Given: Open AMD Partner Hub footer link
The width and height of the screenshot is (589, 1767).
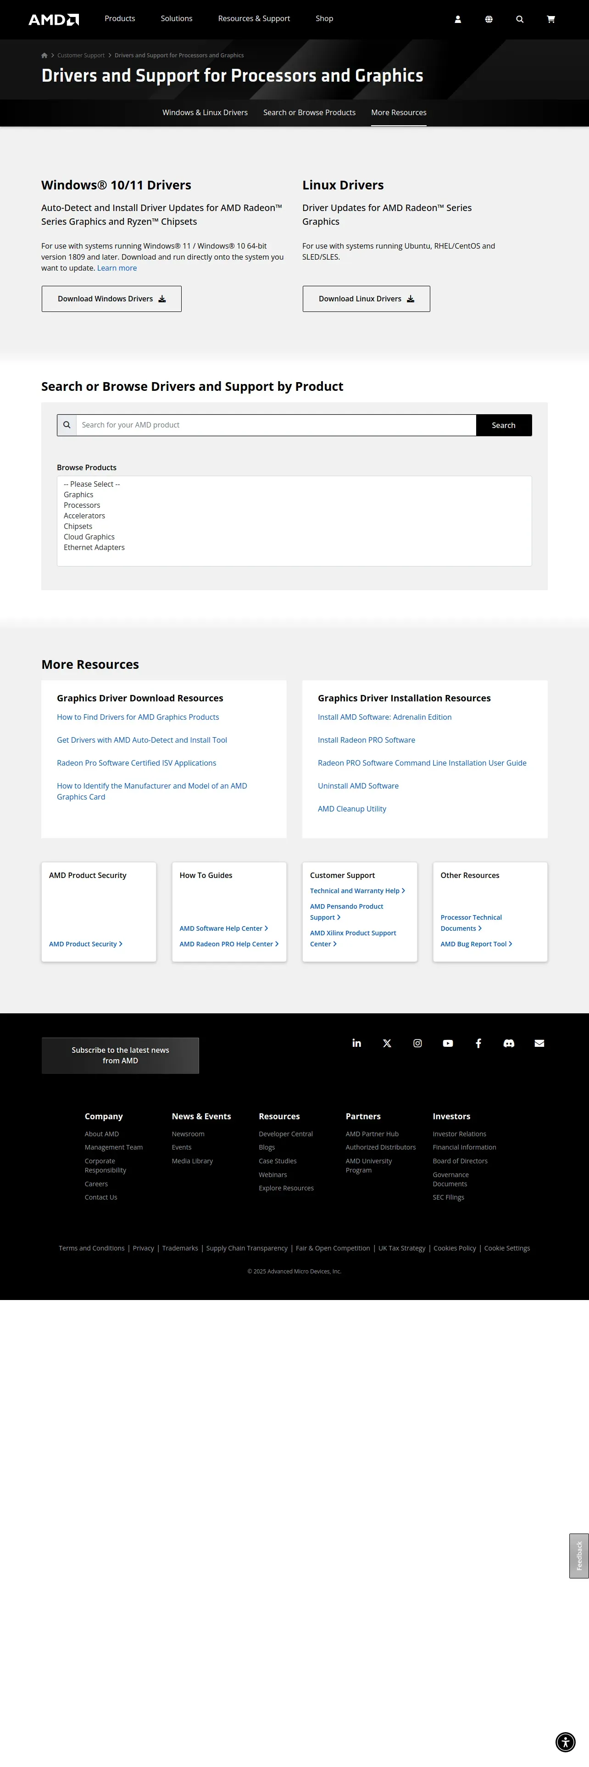Looking at the screenshot, I should click(x=372, y=1134).
